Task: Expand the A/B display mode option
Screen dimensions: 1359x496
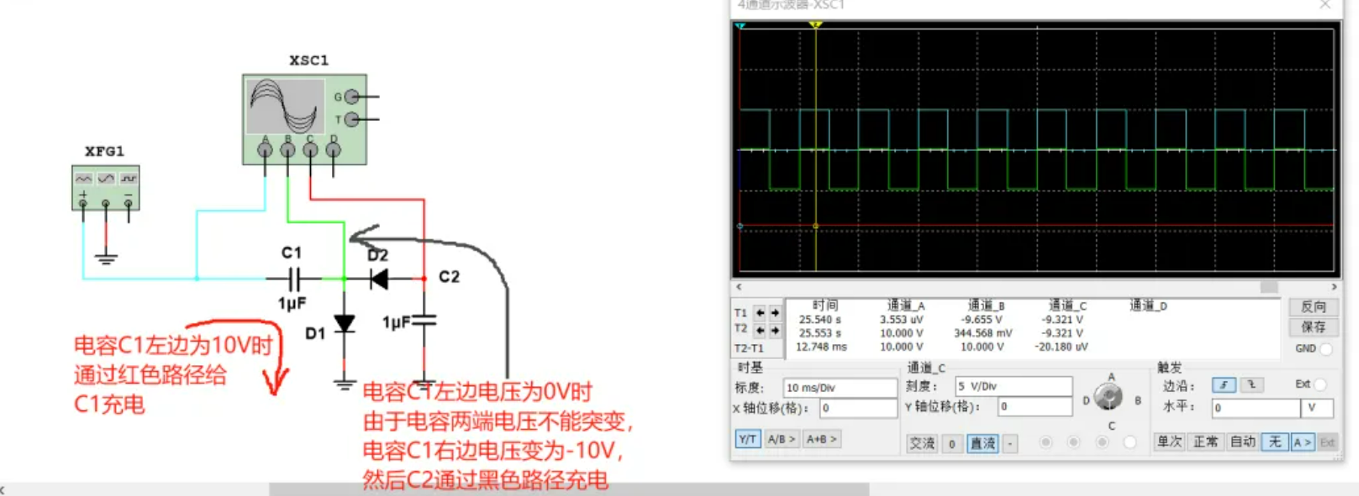Action: [x=781, y=439]
